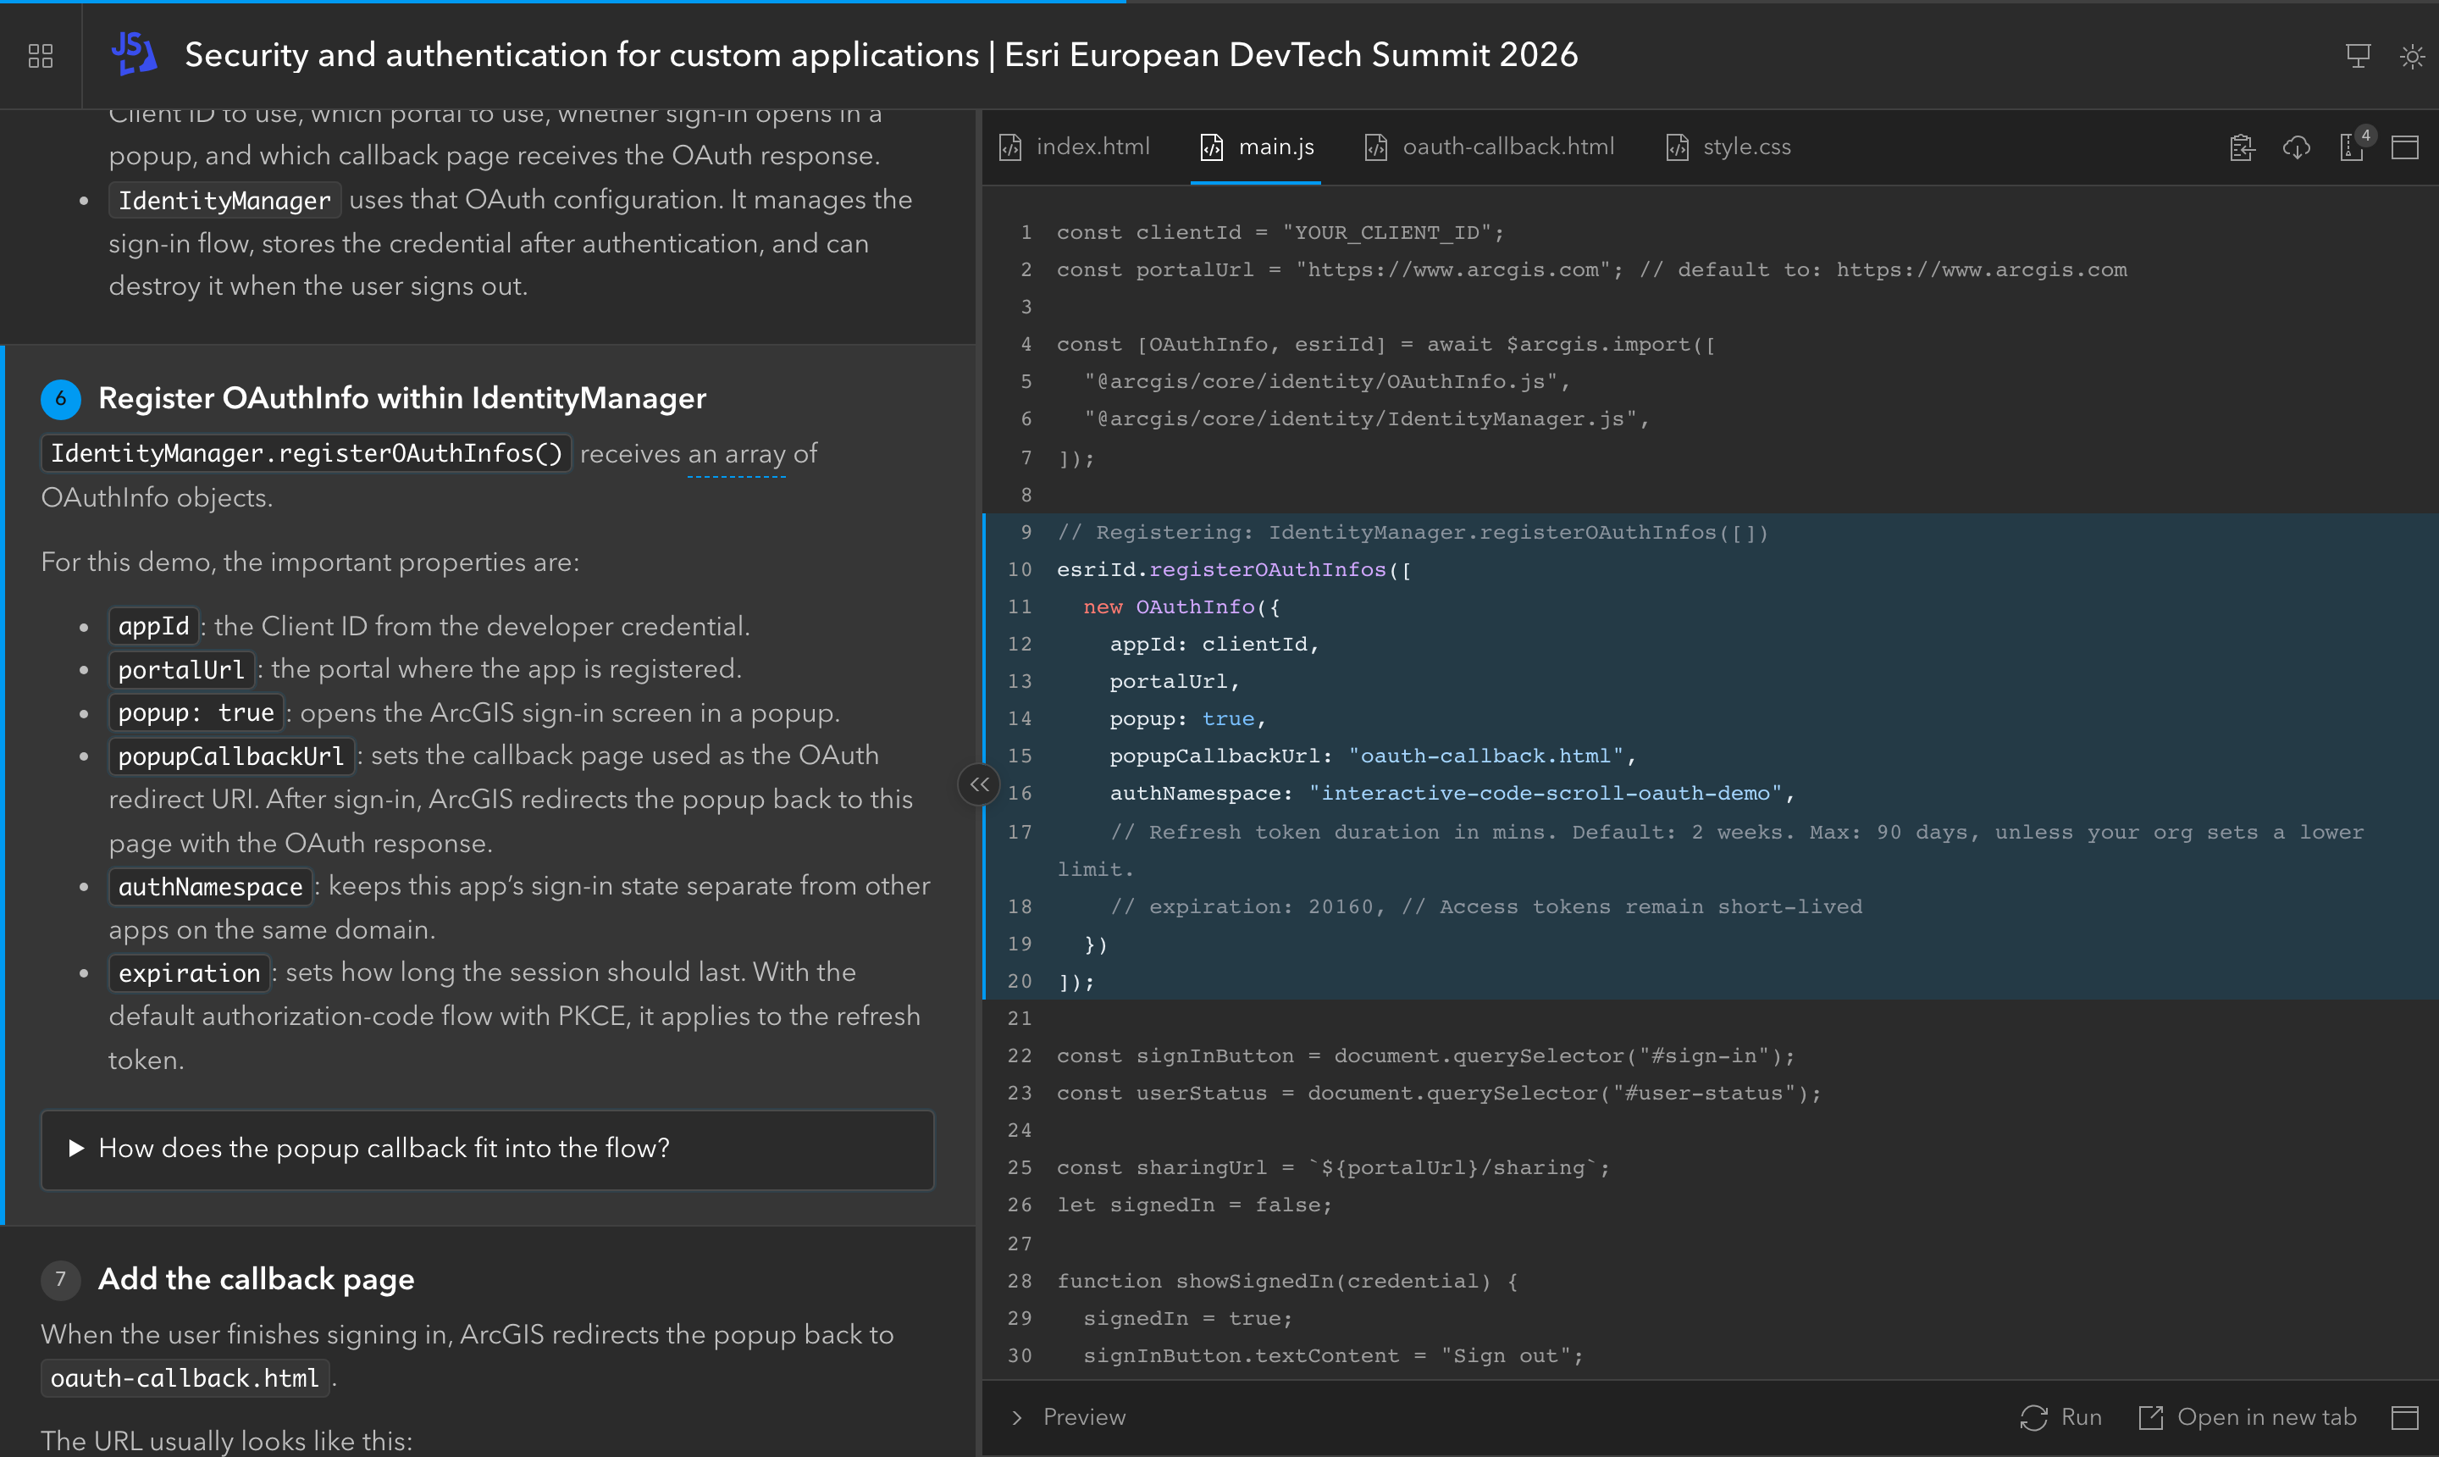The height and width of the screenshot is (1457, 2439).
Task: Click the 'expiration' code term in list
Action: click(189, 973)
